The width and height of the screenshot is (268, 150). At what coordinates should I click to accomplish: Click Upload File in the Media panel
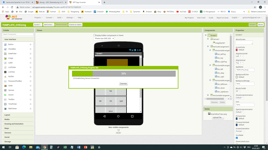pyautogui.click(x=218, y=117)
